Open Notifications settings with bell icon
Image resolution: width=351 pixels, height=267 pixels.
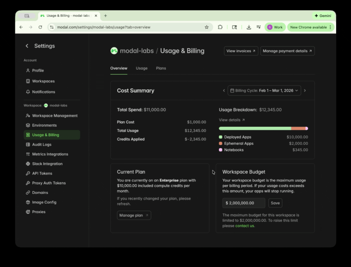[x=43, y=92]
